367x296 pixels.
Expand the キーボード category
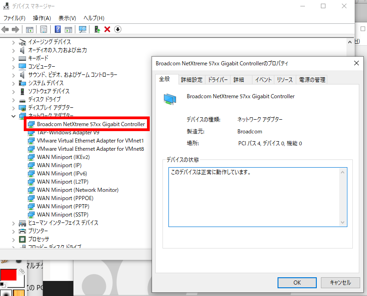[14, 59]
